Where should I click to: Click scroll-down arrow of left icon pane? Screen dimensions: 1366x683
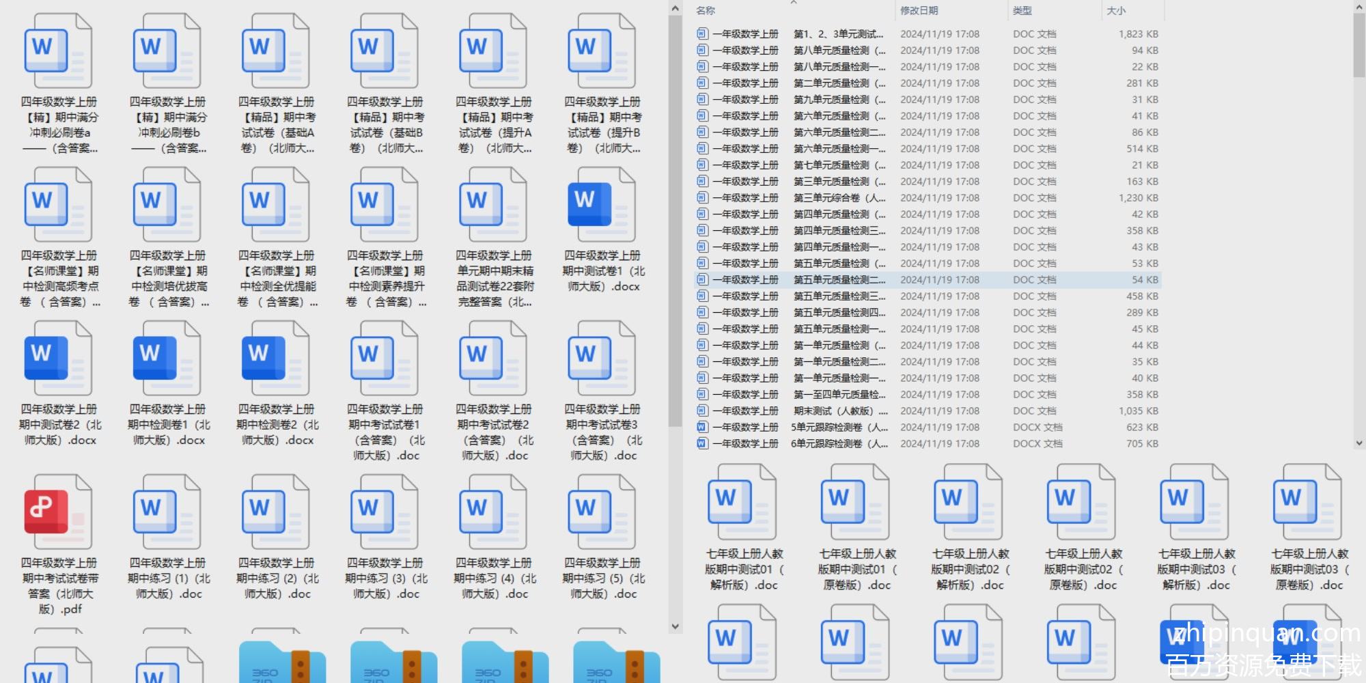675,626
